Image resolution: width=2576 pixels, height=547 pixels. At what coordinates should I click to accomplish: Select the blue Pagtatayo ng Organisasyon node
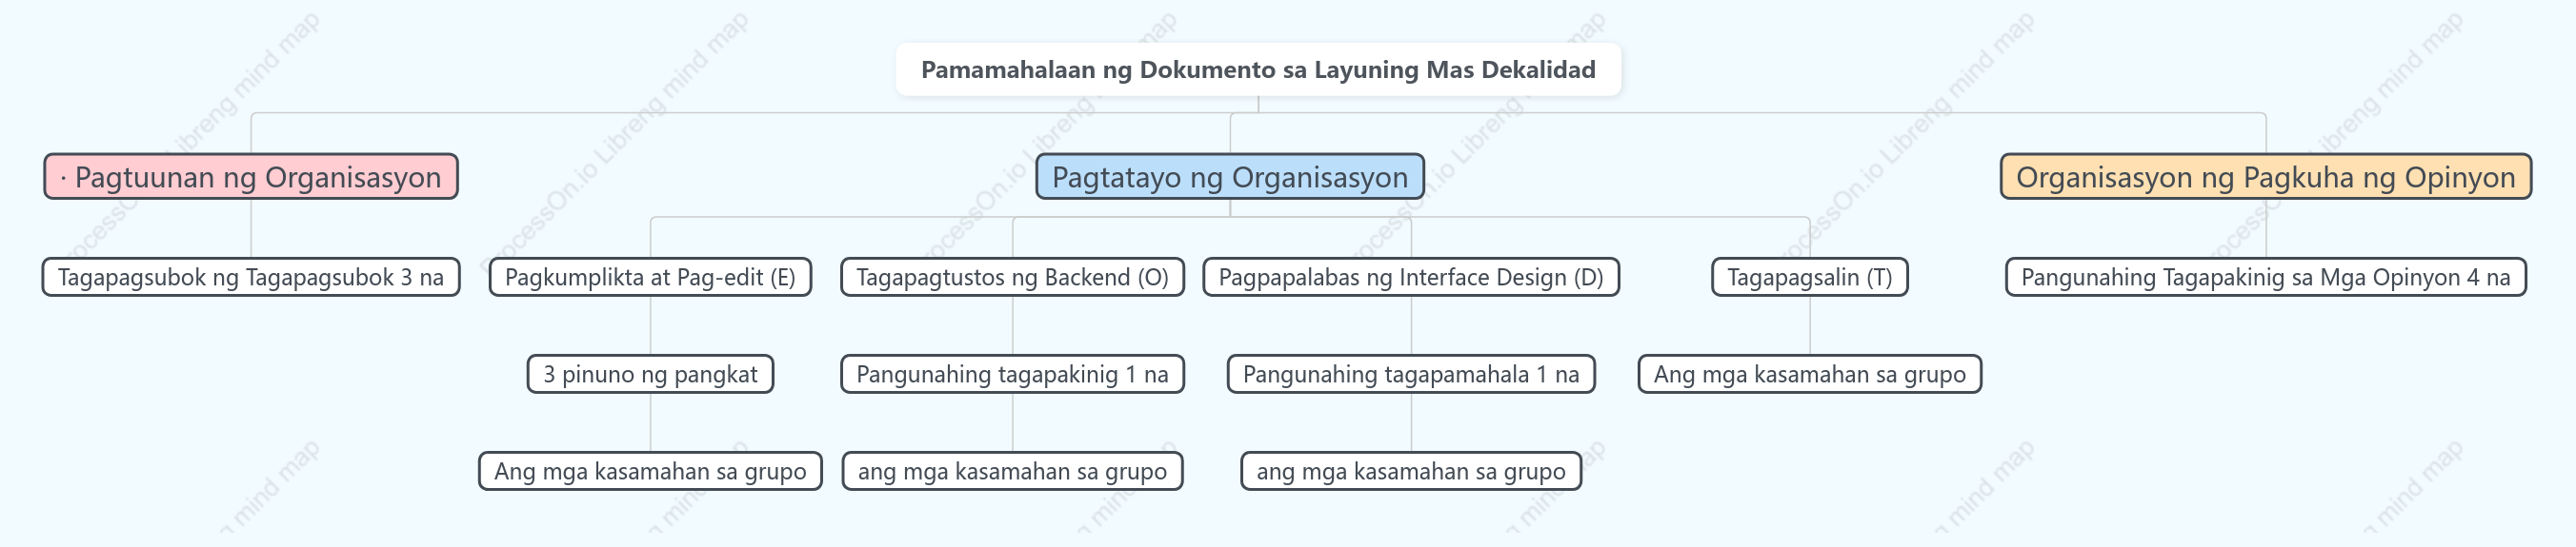pyautogui.click(x=1230, y=177)
